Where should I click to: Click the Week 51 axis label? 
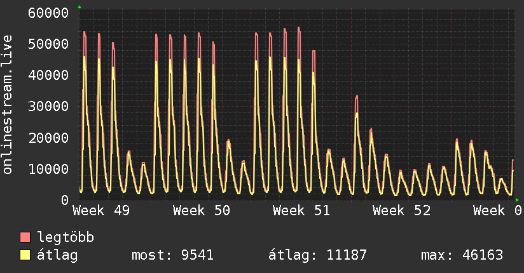click(x=301, y=211)
